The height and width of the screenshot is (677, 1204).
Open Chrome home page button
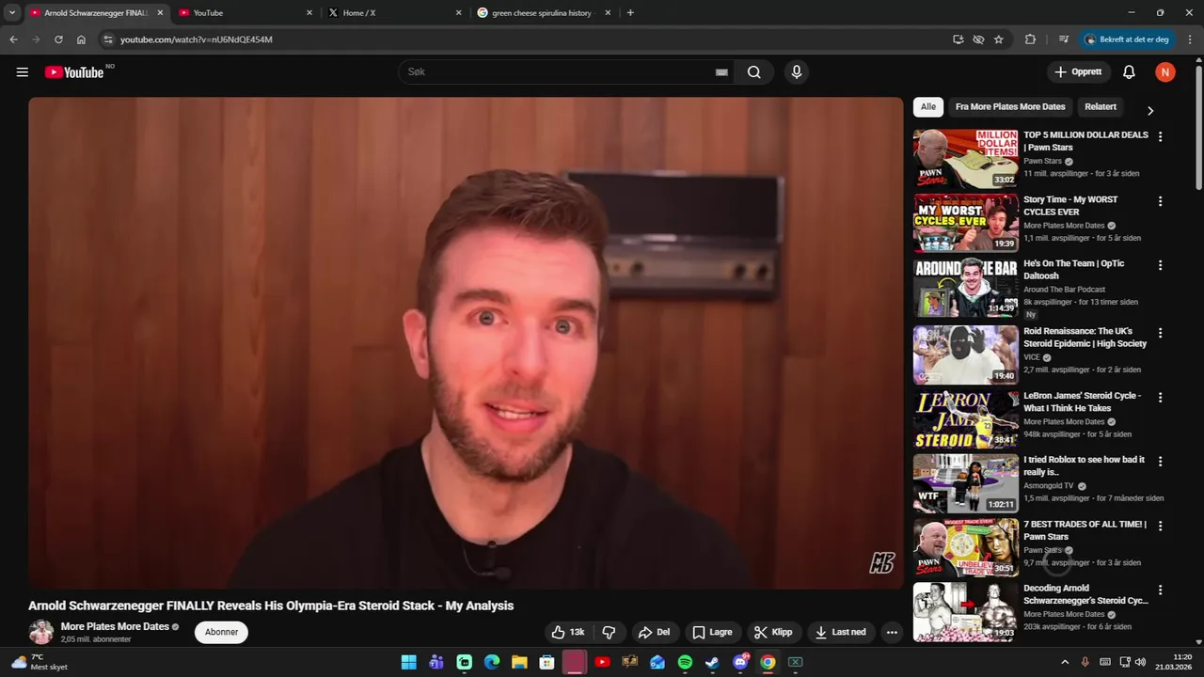coord(81,39)
